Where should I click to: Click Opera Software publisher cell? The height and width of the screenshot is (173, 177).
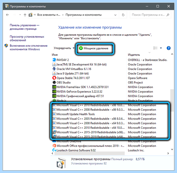coord(137,78)
